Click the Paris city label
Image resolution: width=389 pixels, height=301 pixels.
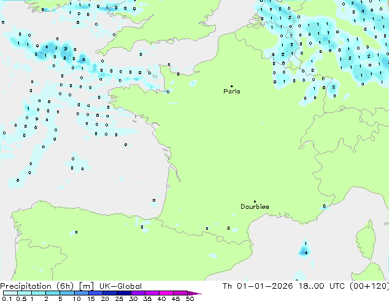point(232,92)
